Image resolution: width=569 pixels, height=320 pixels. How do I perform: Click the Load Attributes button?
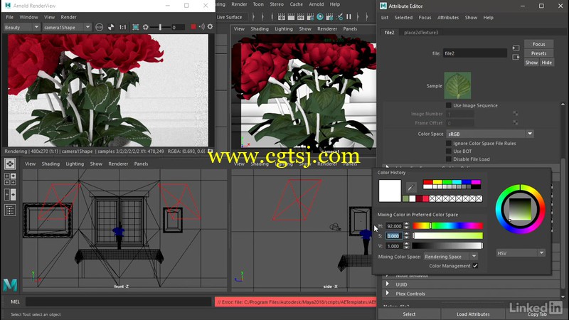473,314
